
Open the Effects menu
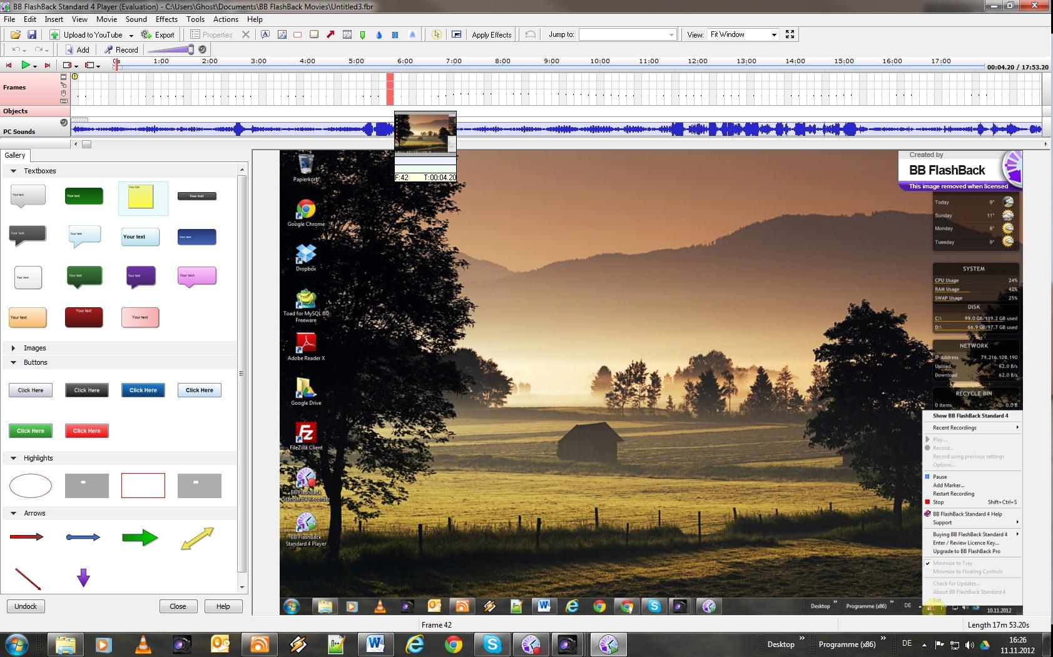(x=166, y=19)
